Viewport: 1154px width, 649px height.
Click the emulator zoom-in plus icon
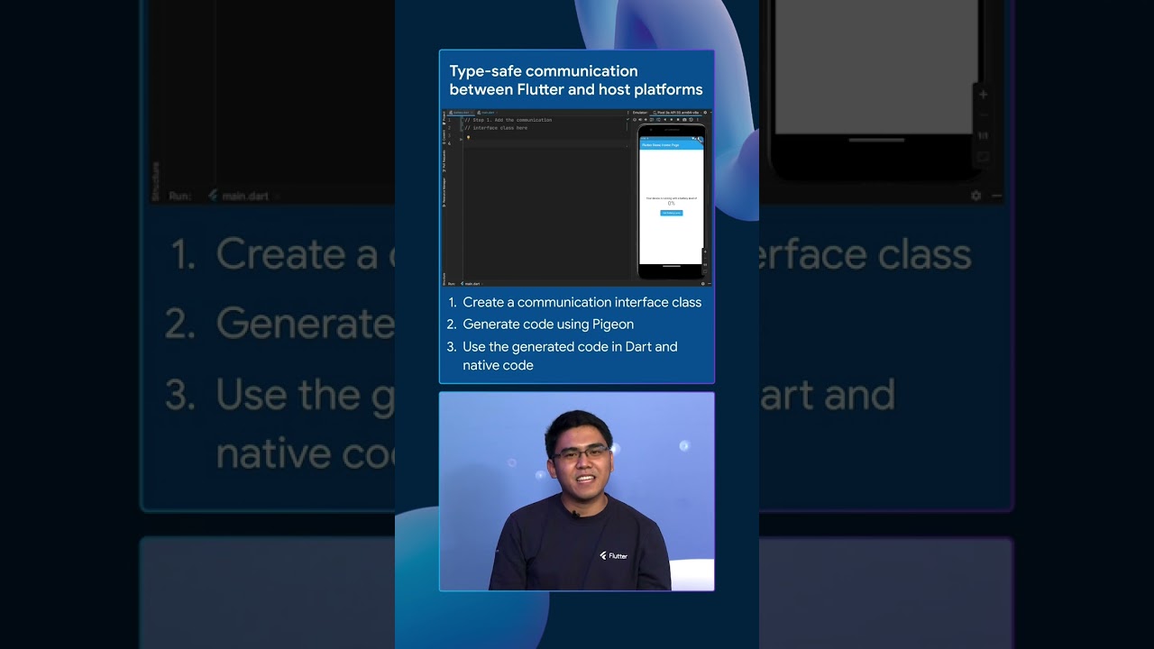pos(705,251)
